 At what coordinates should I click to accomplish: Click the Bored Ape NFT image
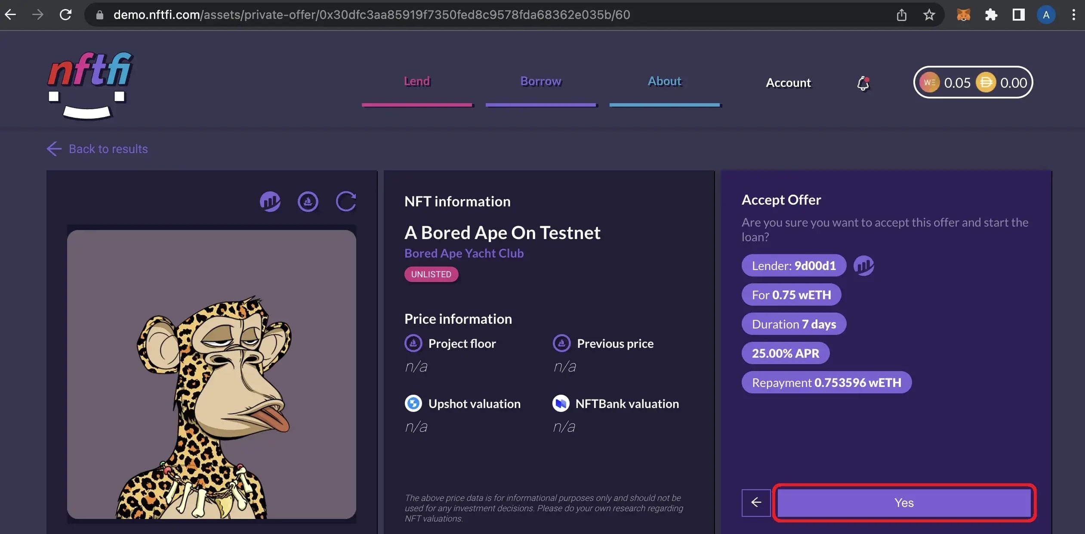tap(212, 374)
